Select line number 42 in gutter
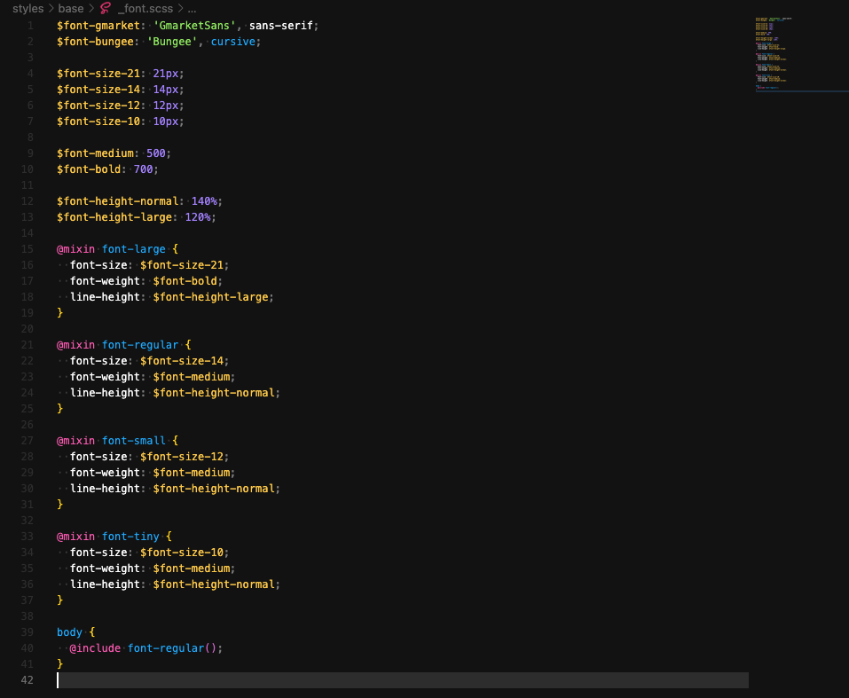The height and width of the screenshot is (698, 849). coord(28,680)
